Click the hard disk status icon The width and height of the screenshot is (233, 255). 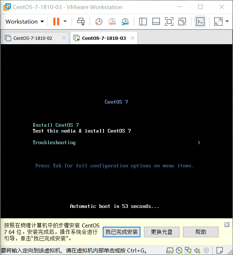click(170, 250)
